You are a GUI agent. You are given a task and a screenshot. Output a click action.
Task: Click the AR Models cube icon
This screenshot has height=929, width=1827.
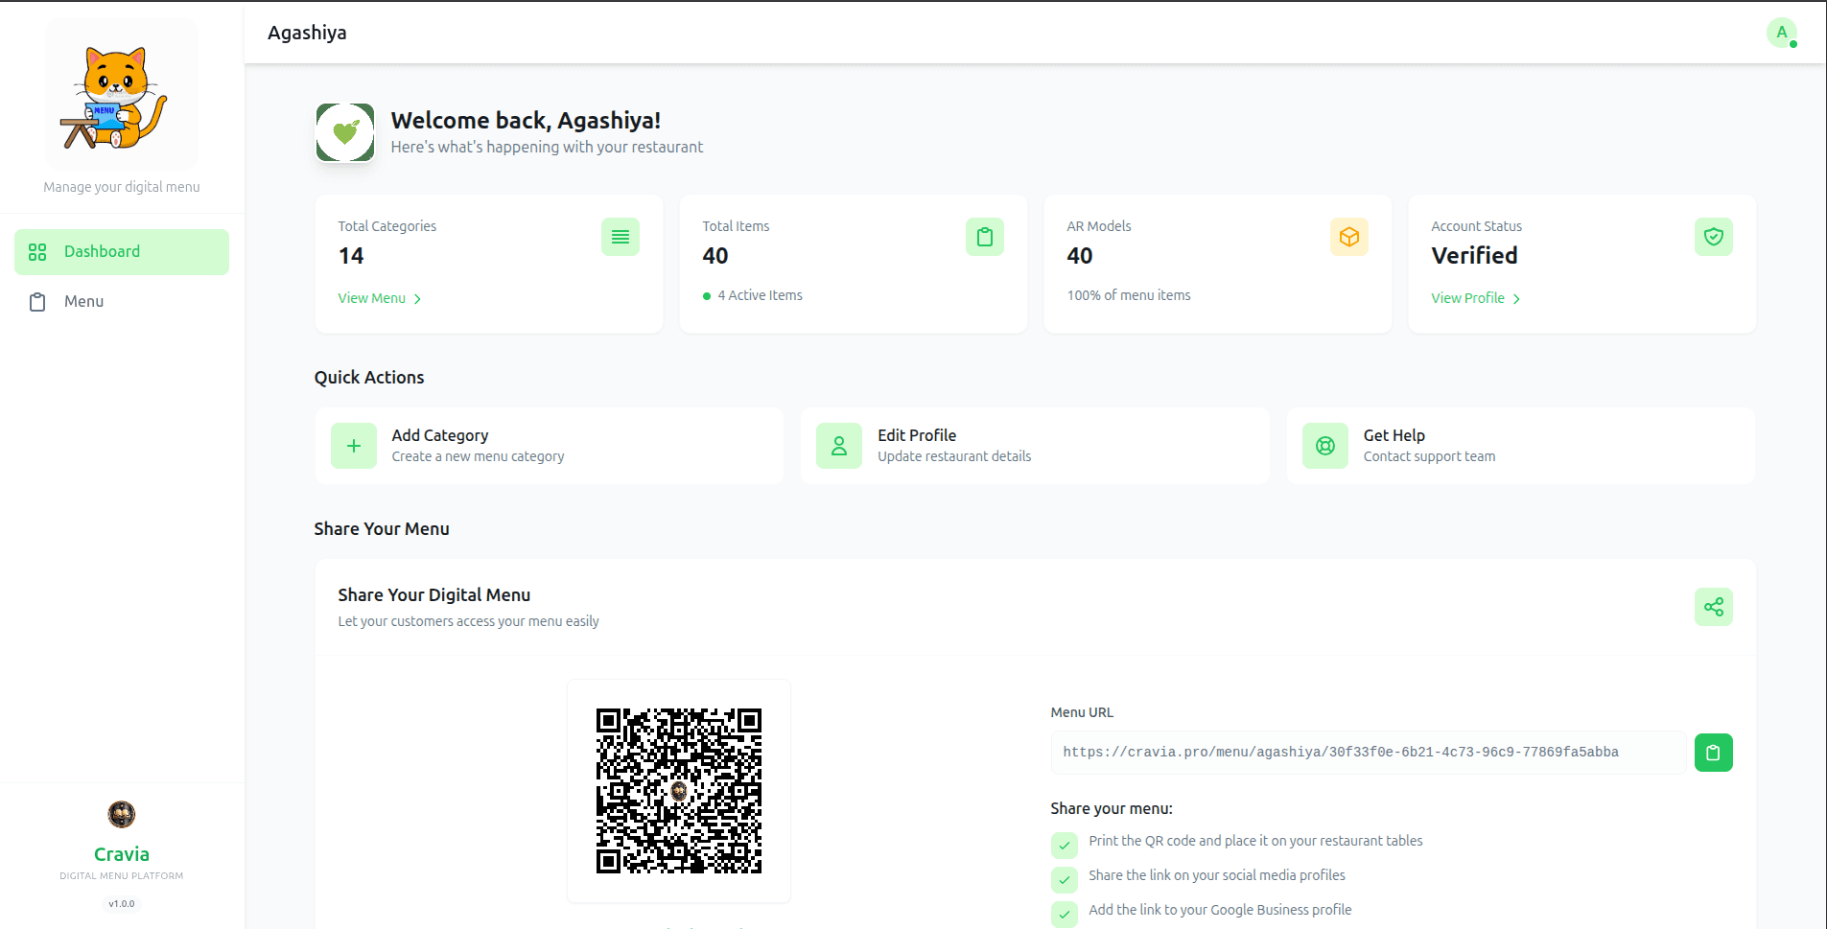tap(1349, 237)
